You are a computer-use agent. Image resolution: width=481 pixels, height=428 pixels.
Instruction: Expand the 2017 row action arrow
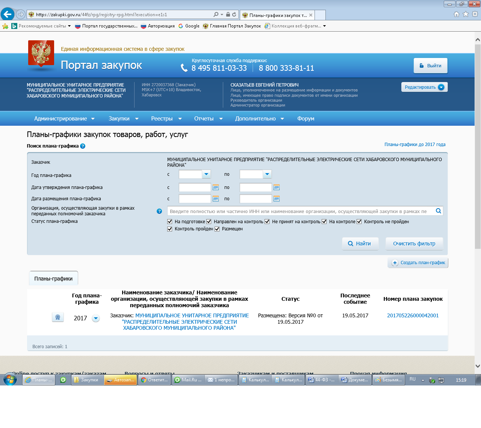tap(96, 318)
